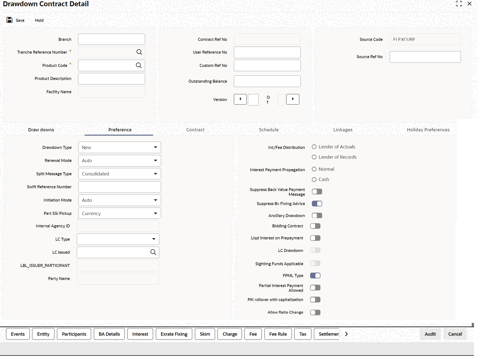Click the Hold button
480x363 pixels.
click(39, 20)
